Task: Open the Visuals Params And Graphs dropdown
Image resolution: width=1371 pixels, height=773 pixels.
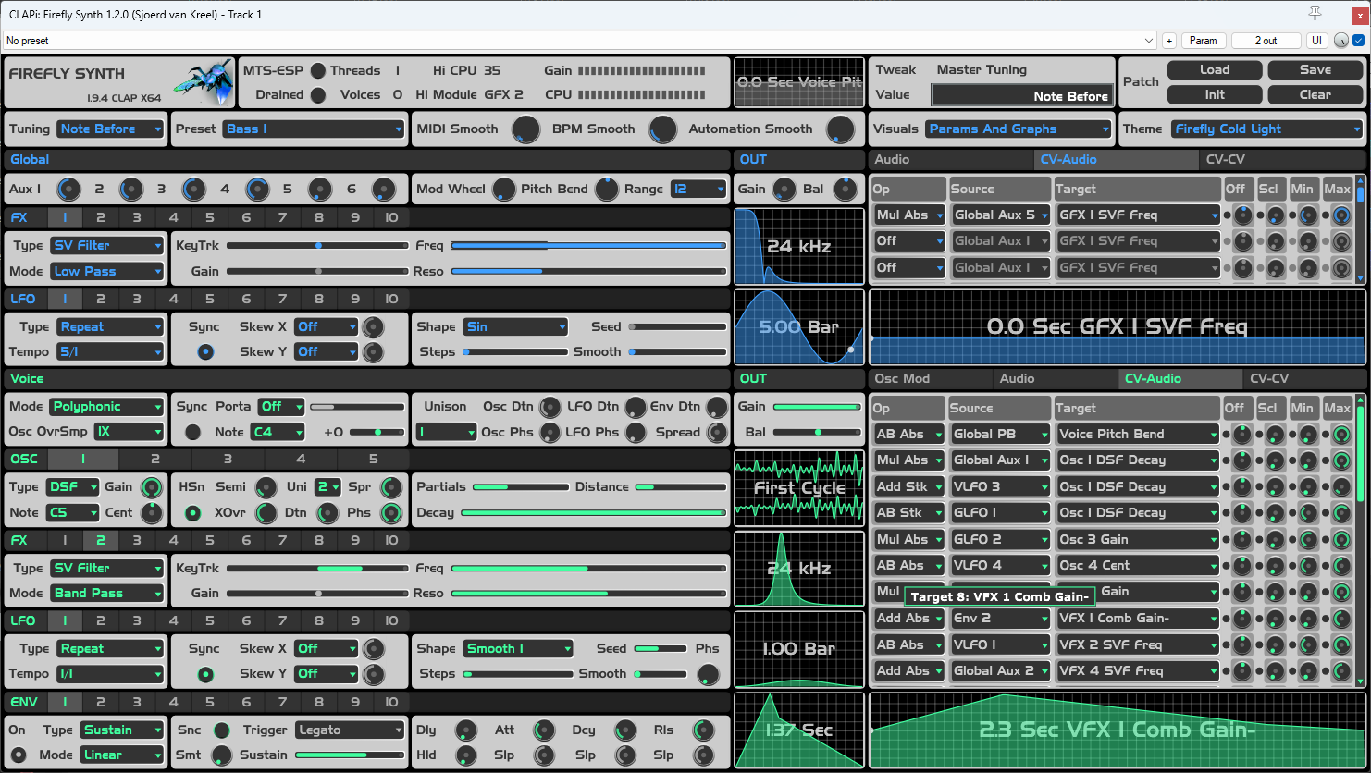Action: 1018,129
